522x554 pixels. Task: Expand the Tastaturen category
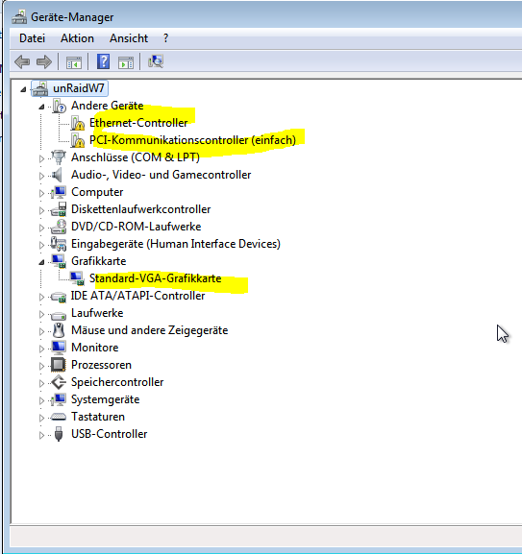(x=41, y=418)
